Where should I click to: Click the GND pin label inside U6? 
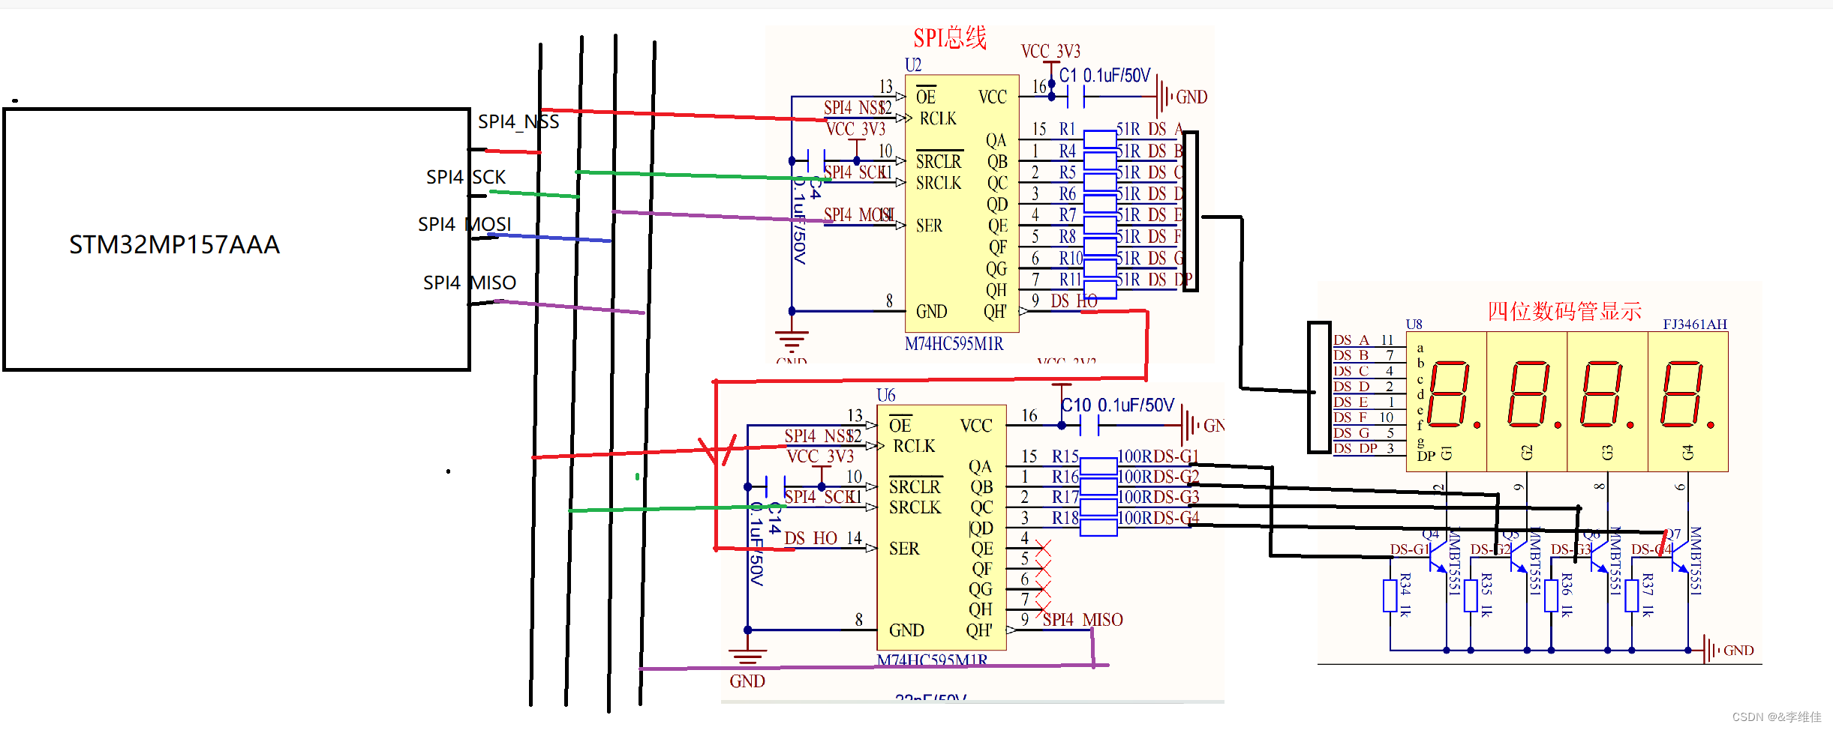point(906,630)
